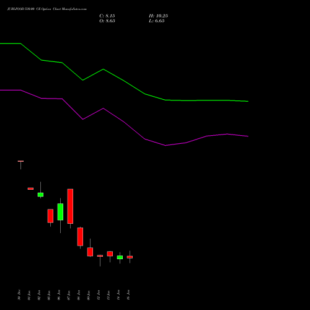Click the JUBLFOOD CE Option chart title

tap(47, 9)
